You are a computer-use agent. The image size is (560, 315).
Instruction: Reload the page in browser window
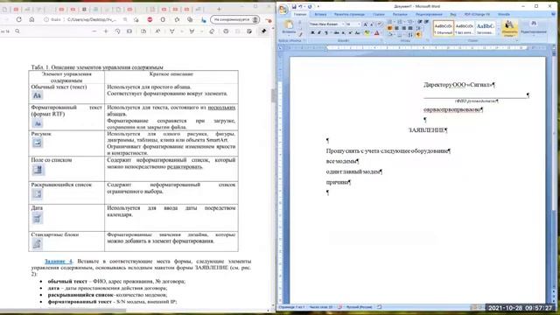click(19, 19)
